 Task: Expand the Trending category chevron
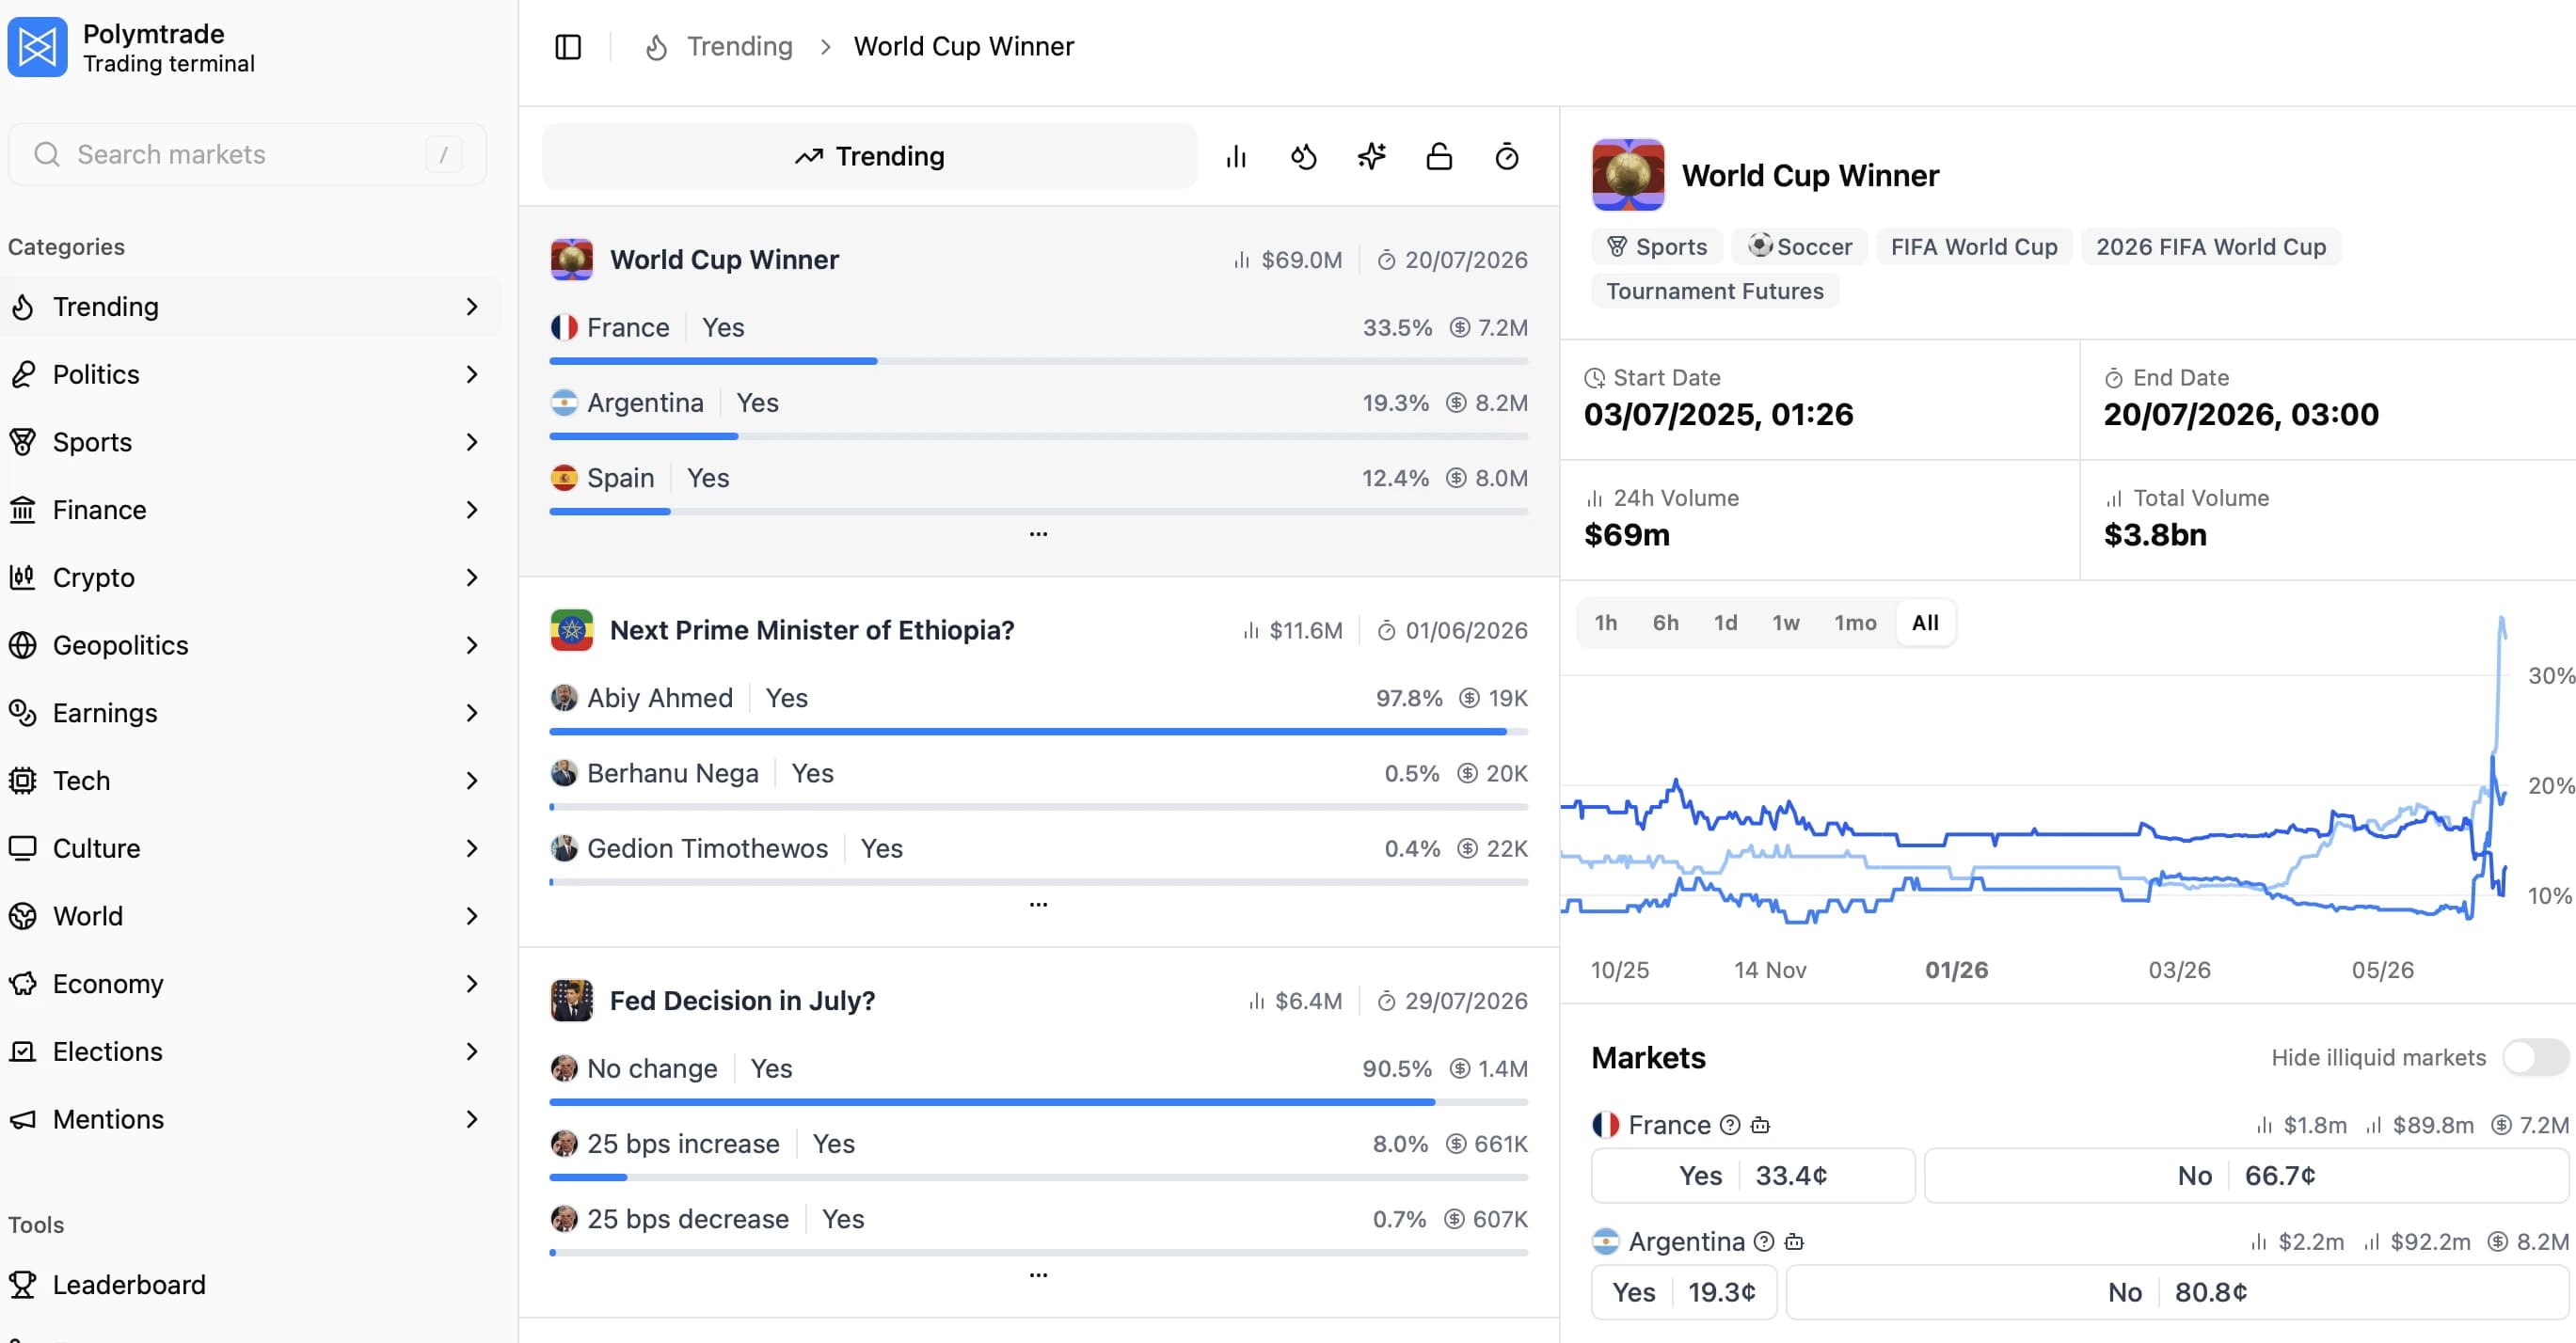click(472, 307)
